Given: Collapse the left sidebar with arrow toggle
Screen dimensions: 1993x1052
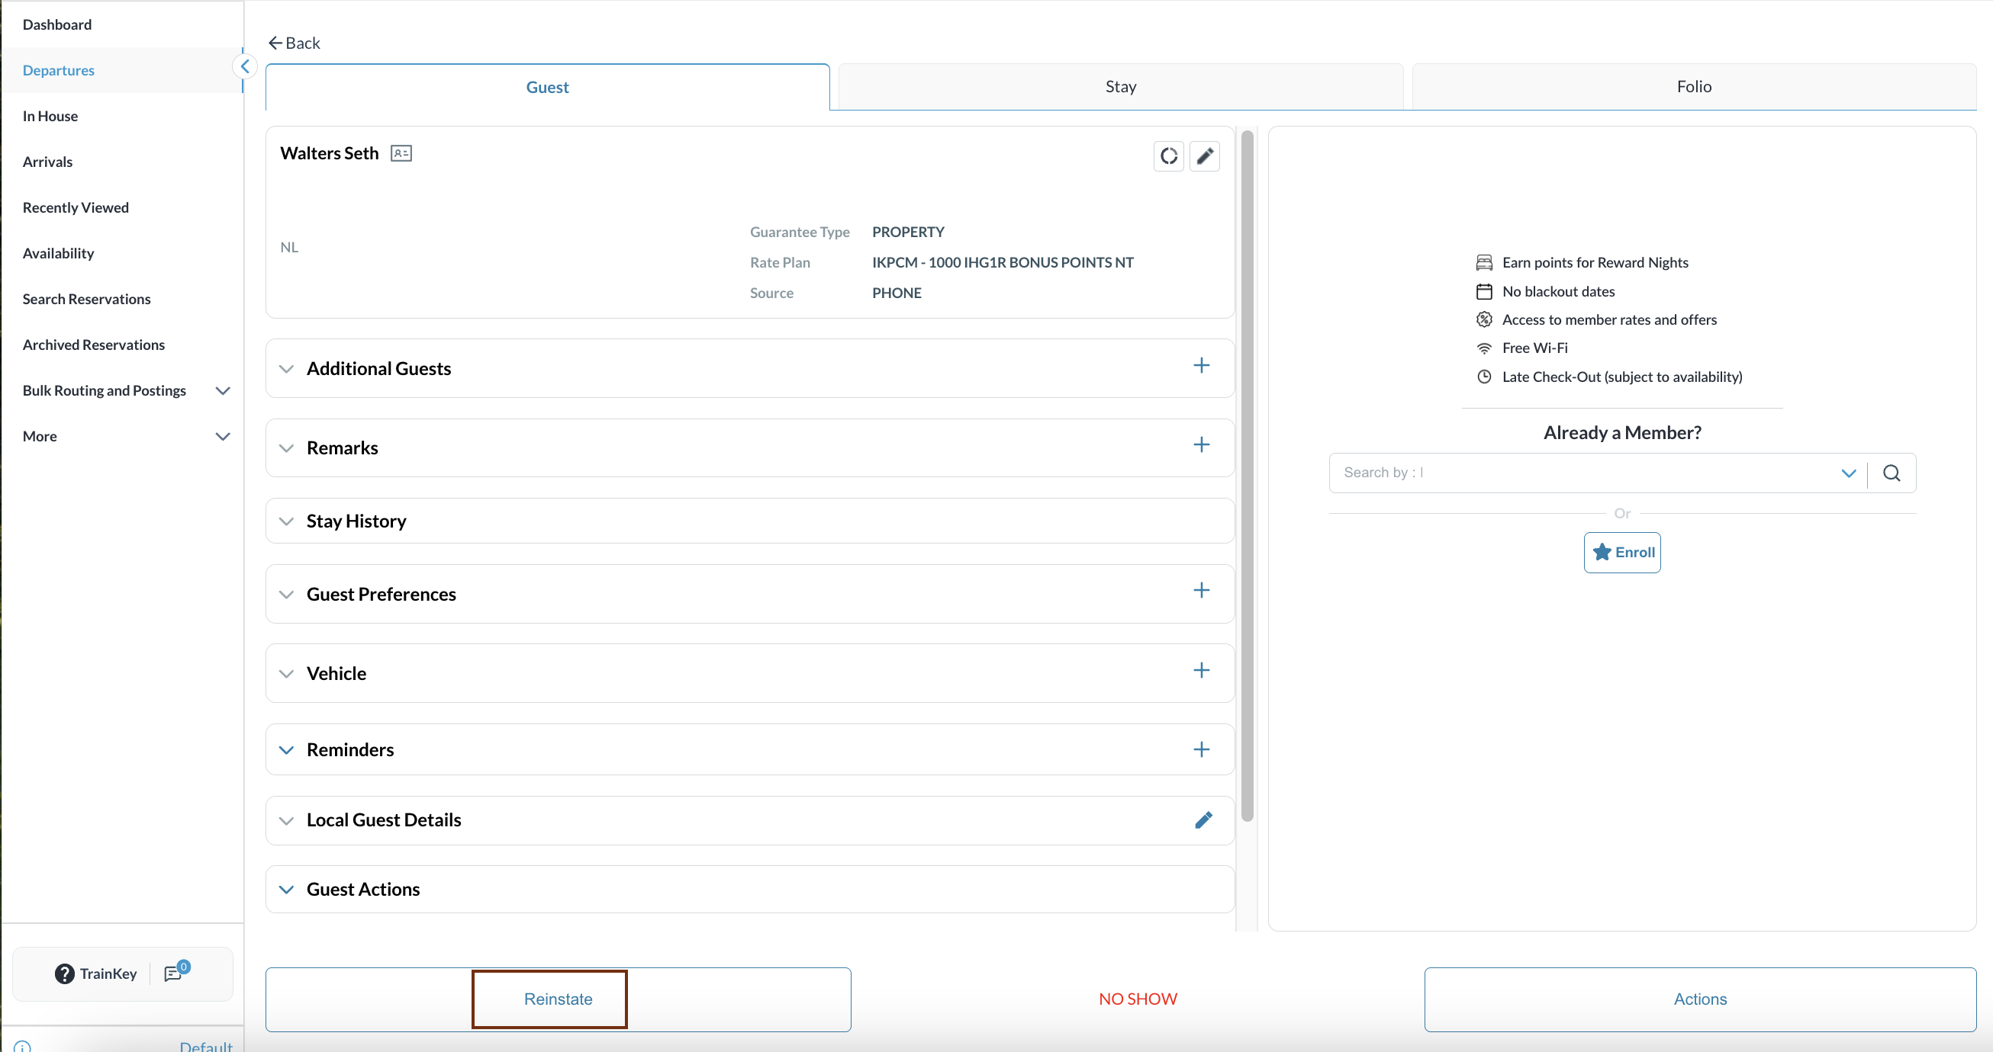Looking at the screenshot, I should point(244,67).
